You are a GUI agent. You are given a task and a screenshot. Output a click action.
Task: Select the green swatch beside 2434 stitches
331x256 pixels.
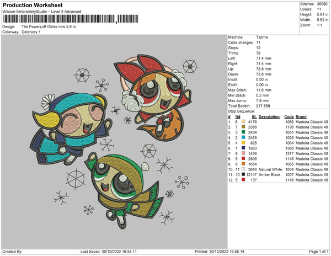click(243, 132)
